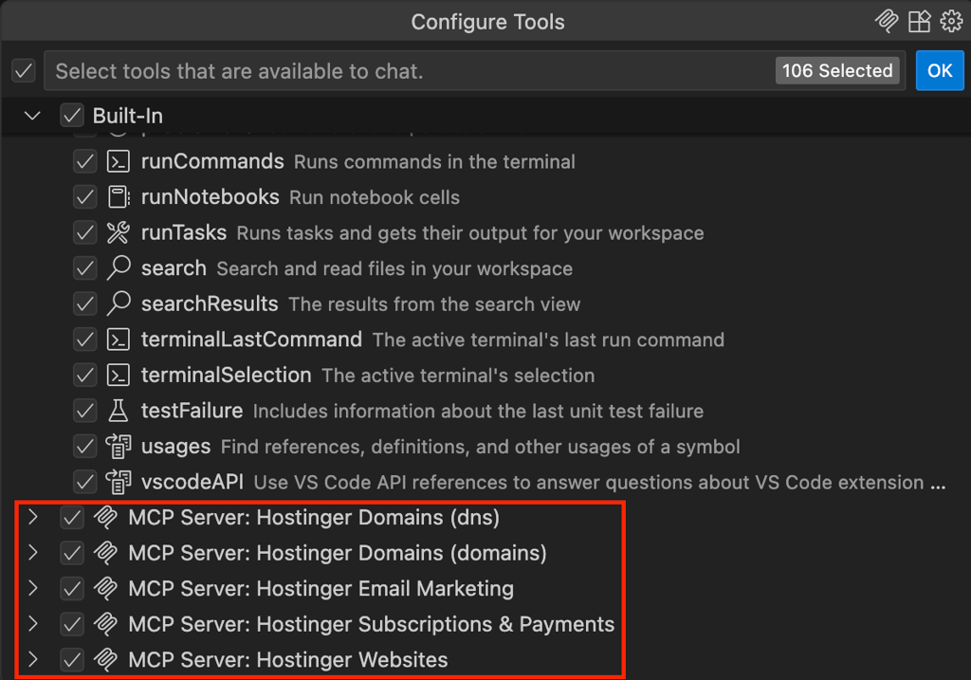
Task: Uncheck Hostinger Email Marketing server checkbox
Action: [x=72, y=589]
